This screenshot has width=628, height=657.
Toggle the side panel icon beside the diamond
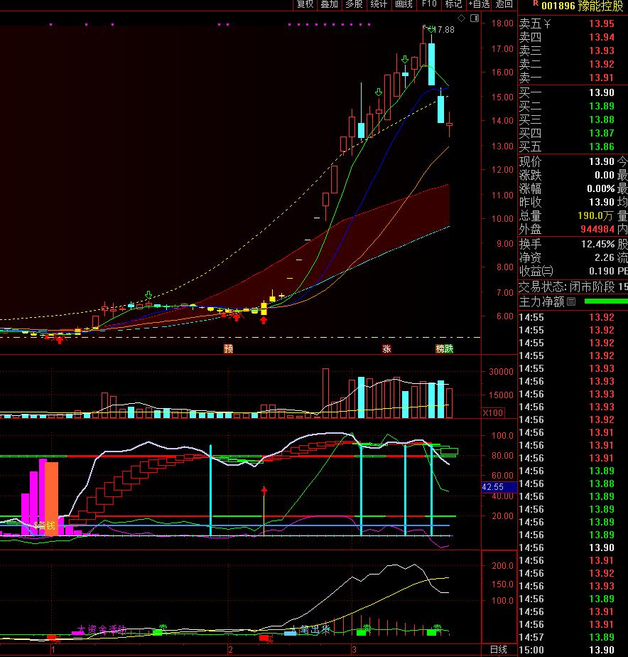point(475,18)
